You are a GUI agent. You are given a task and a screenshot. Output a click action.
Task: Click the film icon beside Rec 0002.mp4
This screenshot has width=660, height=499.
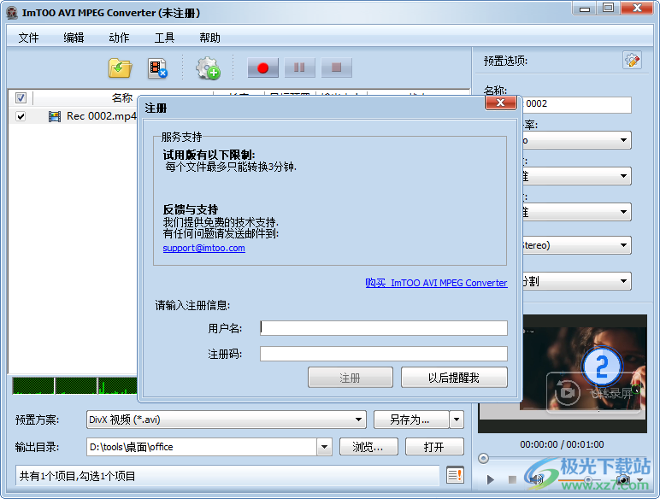click(x=55, y=116)
